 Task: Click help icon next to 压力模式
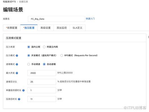point(17,55)
